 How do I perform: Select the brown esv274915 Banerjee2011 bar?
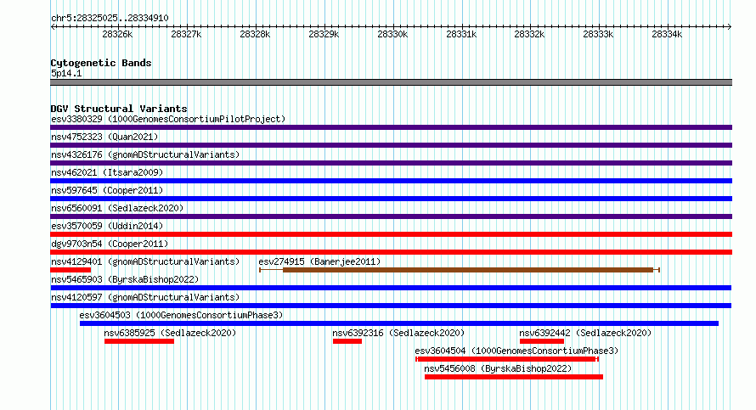(x=460, y=270)
